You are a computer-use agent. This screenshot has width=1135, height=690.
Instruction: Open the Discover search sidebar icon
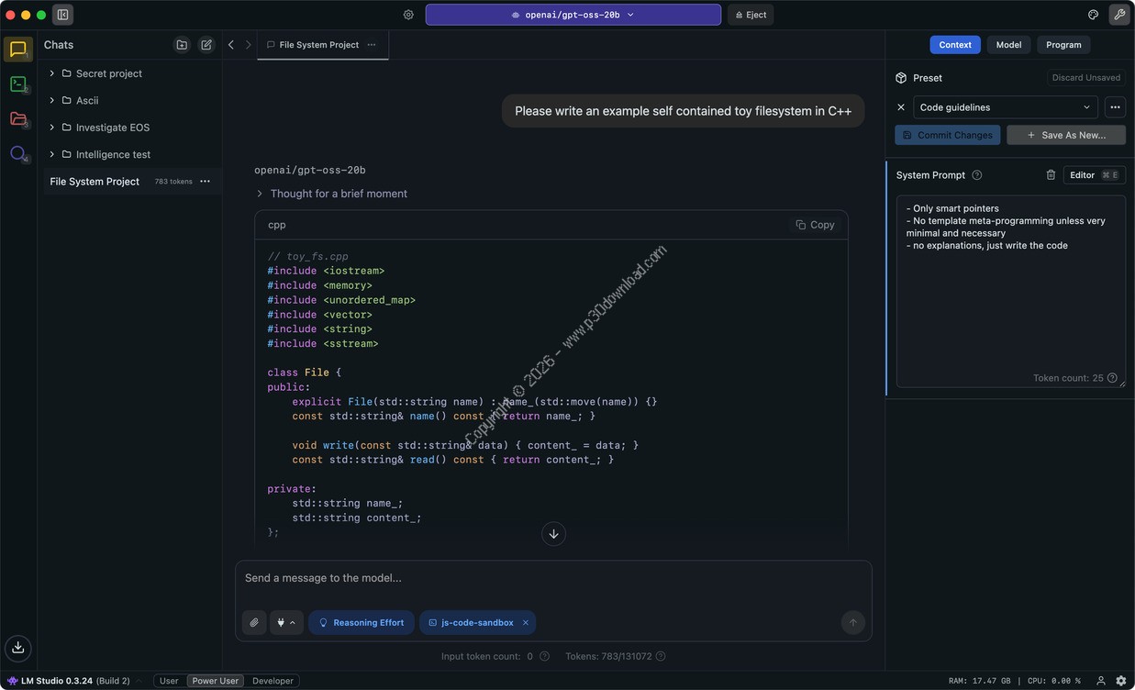click(18, 153)
